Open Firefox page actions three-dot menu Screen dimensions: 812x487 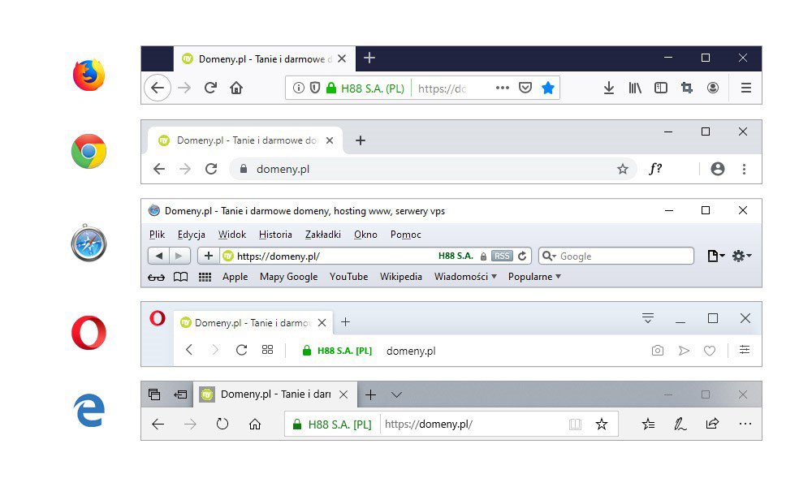(x=503, y=88)
